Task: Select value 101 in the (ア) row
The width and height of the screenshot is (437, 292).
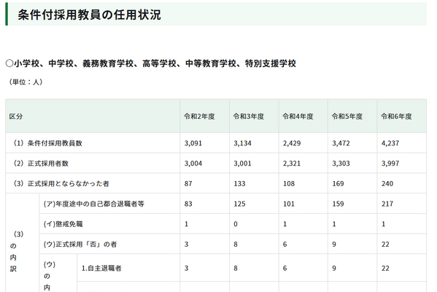Action: [289, 204]
